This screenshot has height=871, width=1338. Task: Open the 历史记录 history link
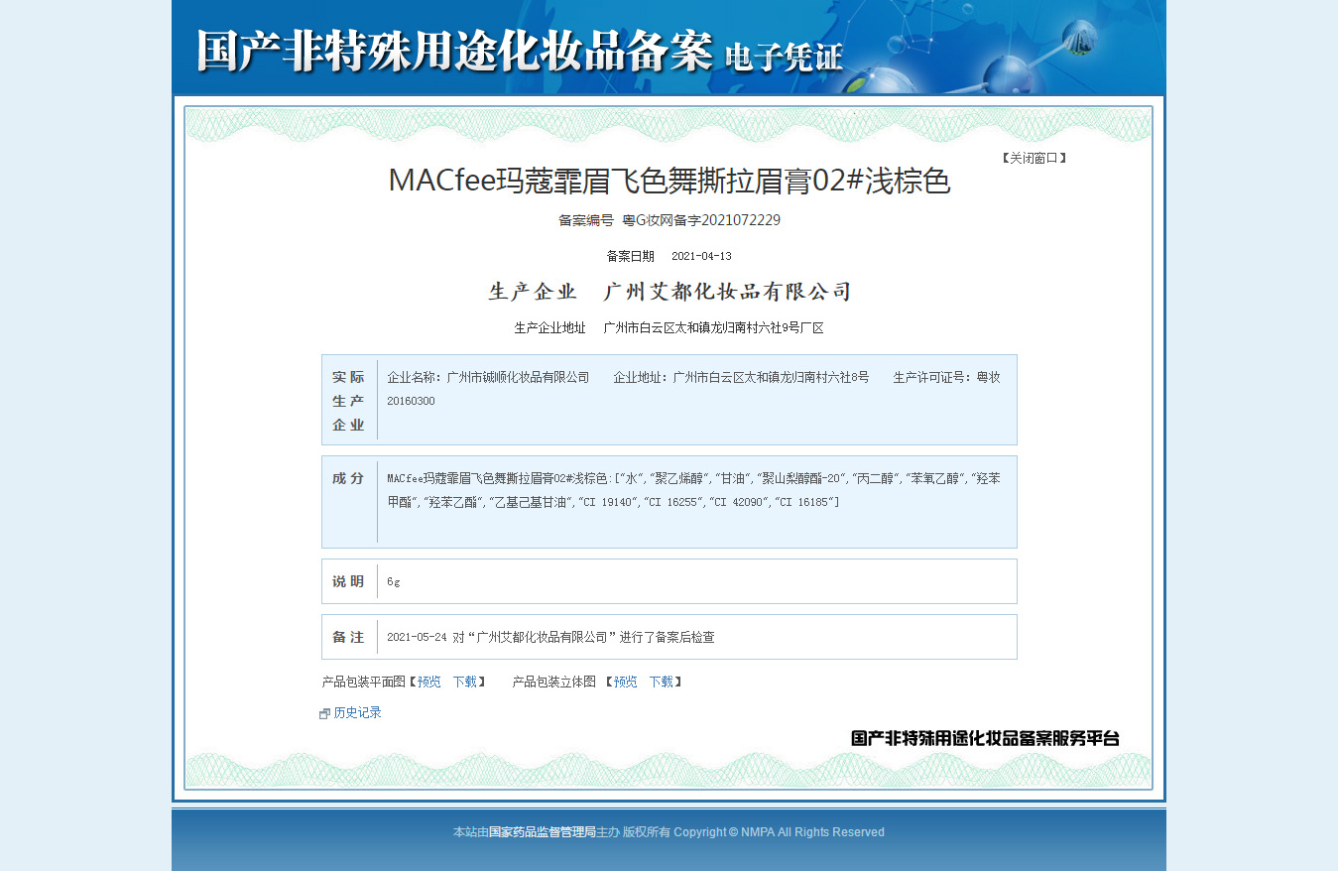(357, 712)
